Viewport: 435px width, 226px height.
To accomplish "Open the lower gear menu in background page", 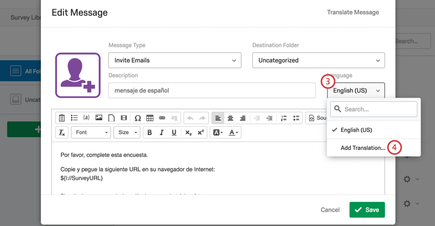I will [407, 204].
